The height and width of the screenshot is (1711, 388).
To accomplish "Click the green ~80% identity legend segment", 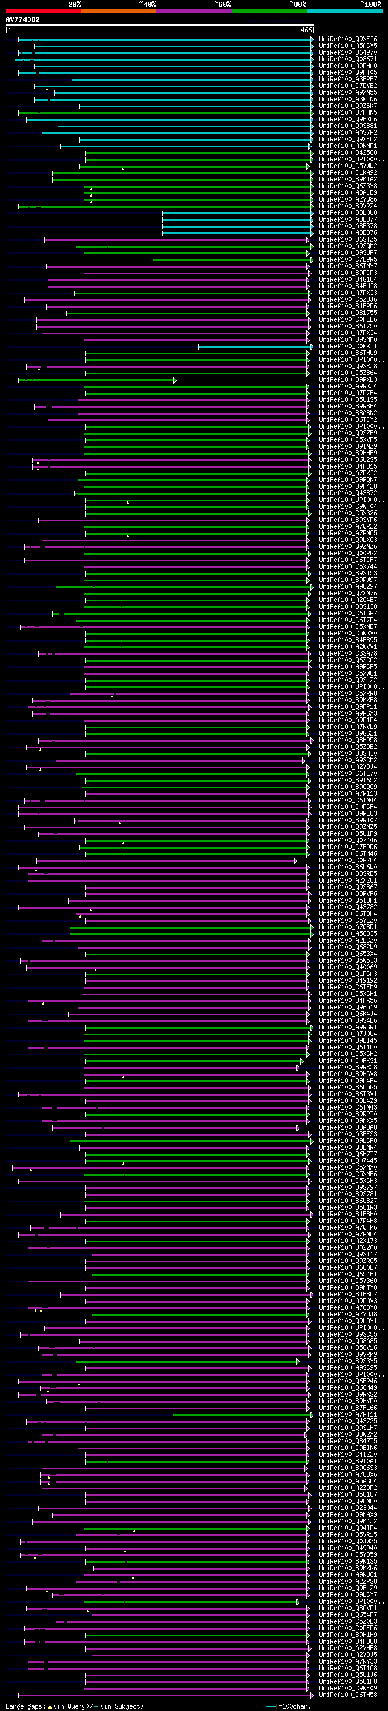I will tap(269, 11).
